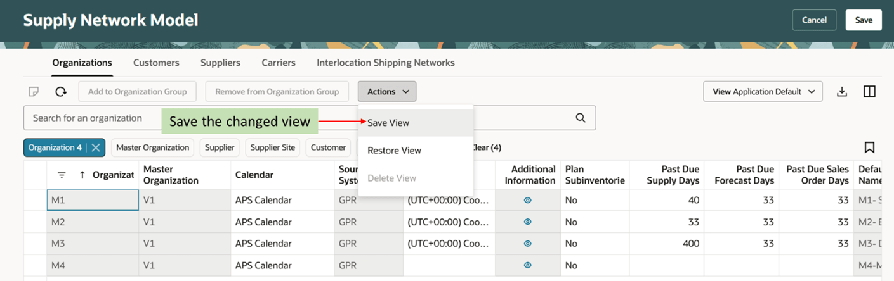Click the refresh icon in the toolbar
Screen dimensions: 894x281
61,92
